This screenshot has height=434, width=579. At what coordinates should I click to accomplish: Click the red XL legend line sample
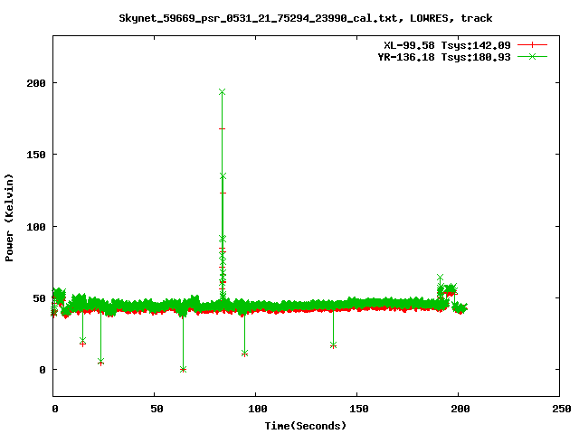coord(532,45)
